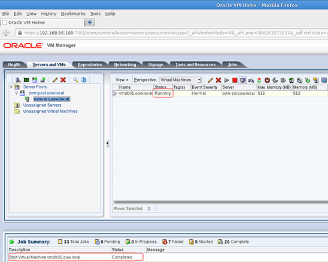This screenshot has width=328, height=262.
Task: Click the red square Stop icon
Action: [x=235, y=80]
